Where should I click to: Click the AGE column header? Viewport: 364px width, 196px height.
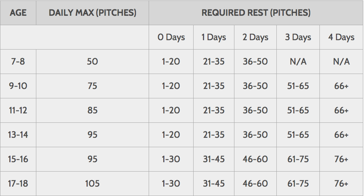pos(18,13)
